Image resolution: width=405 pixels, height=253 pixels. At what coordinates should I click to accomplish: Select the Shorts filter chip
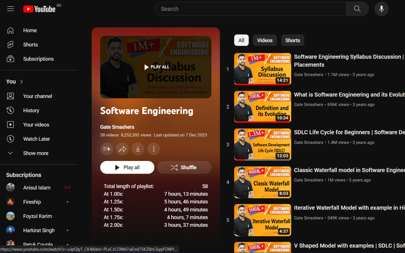click(293, 40)
